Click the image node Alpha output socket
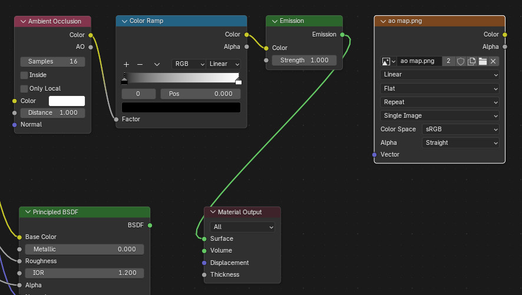Viewport: 522px width, 295px height. coord(505,47)
